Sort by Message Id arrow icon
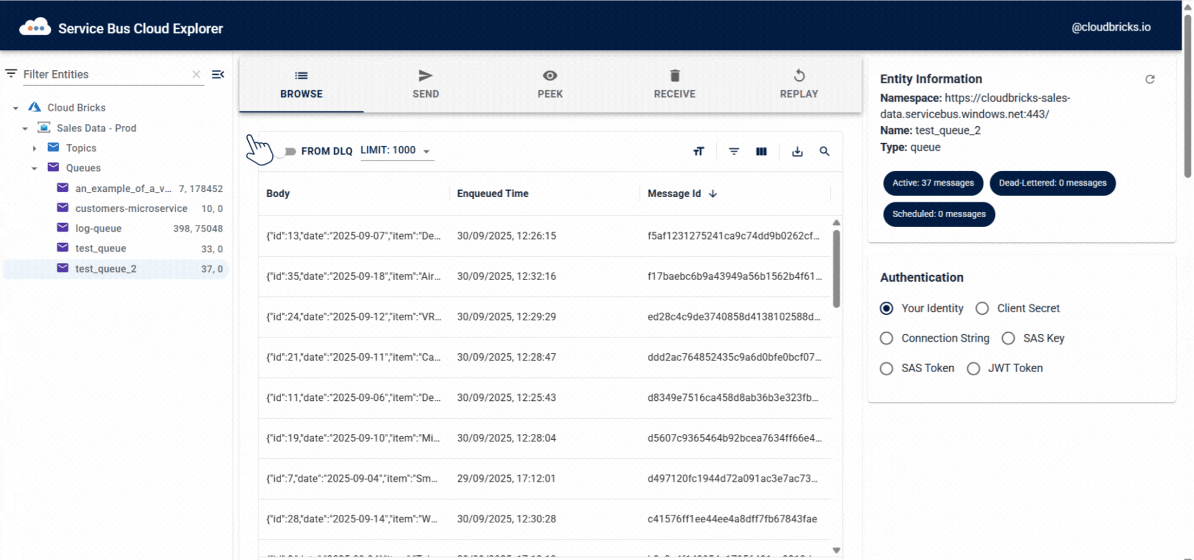 (713, 194)
